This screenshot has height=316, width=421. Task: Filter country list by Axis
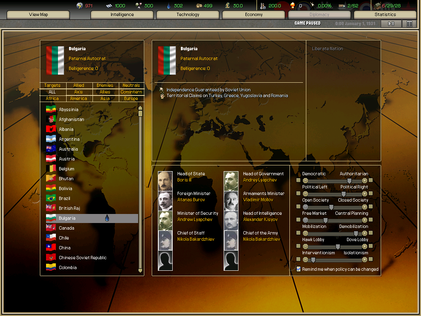click(79, 92)
